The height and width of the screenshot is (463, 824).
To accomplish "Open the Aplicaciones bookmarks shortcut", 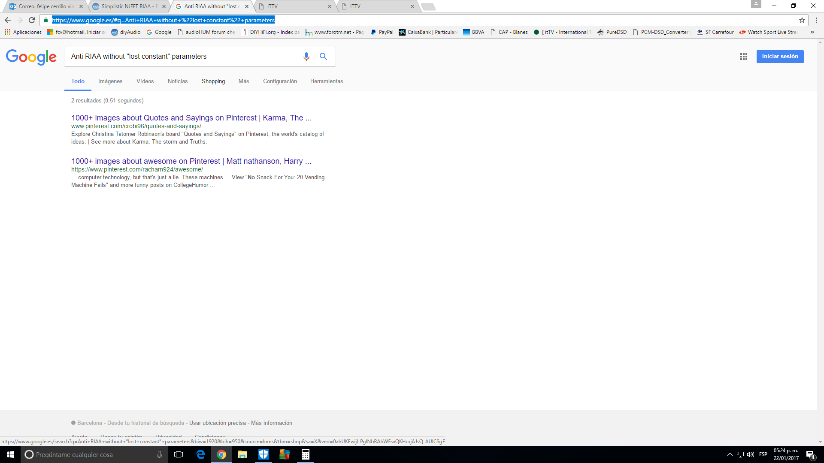I will point(23,32).
